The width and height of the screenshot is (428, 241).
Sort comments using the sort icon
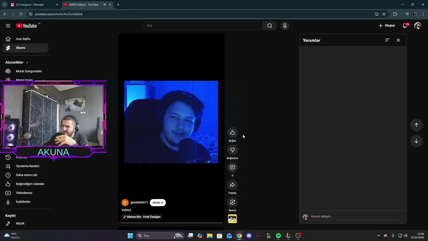tap(388, 40)
